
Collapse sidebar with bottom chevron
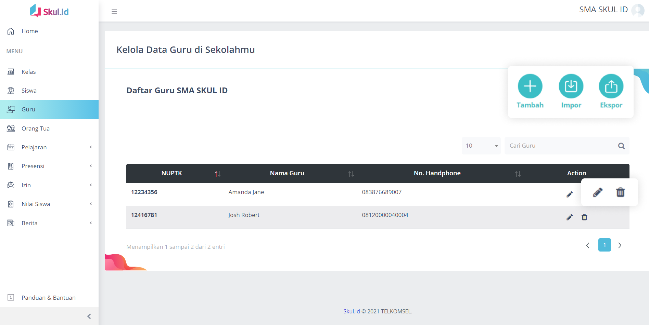point(89,316)
